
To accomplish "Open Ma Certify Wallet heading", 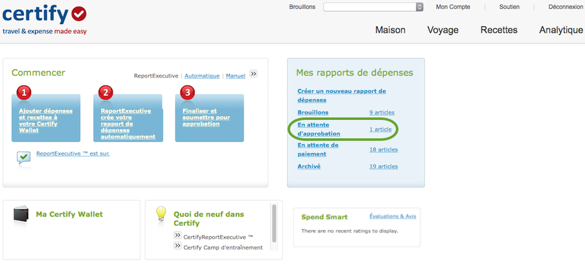I will click(70, 215).
